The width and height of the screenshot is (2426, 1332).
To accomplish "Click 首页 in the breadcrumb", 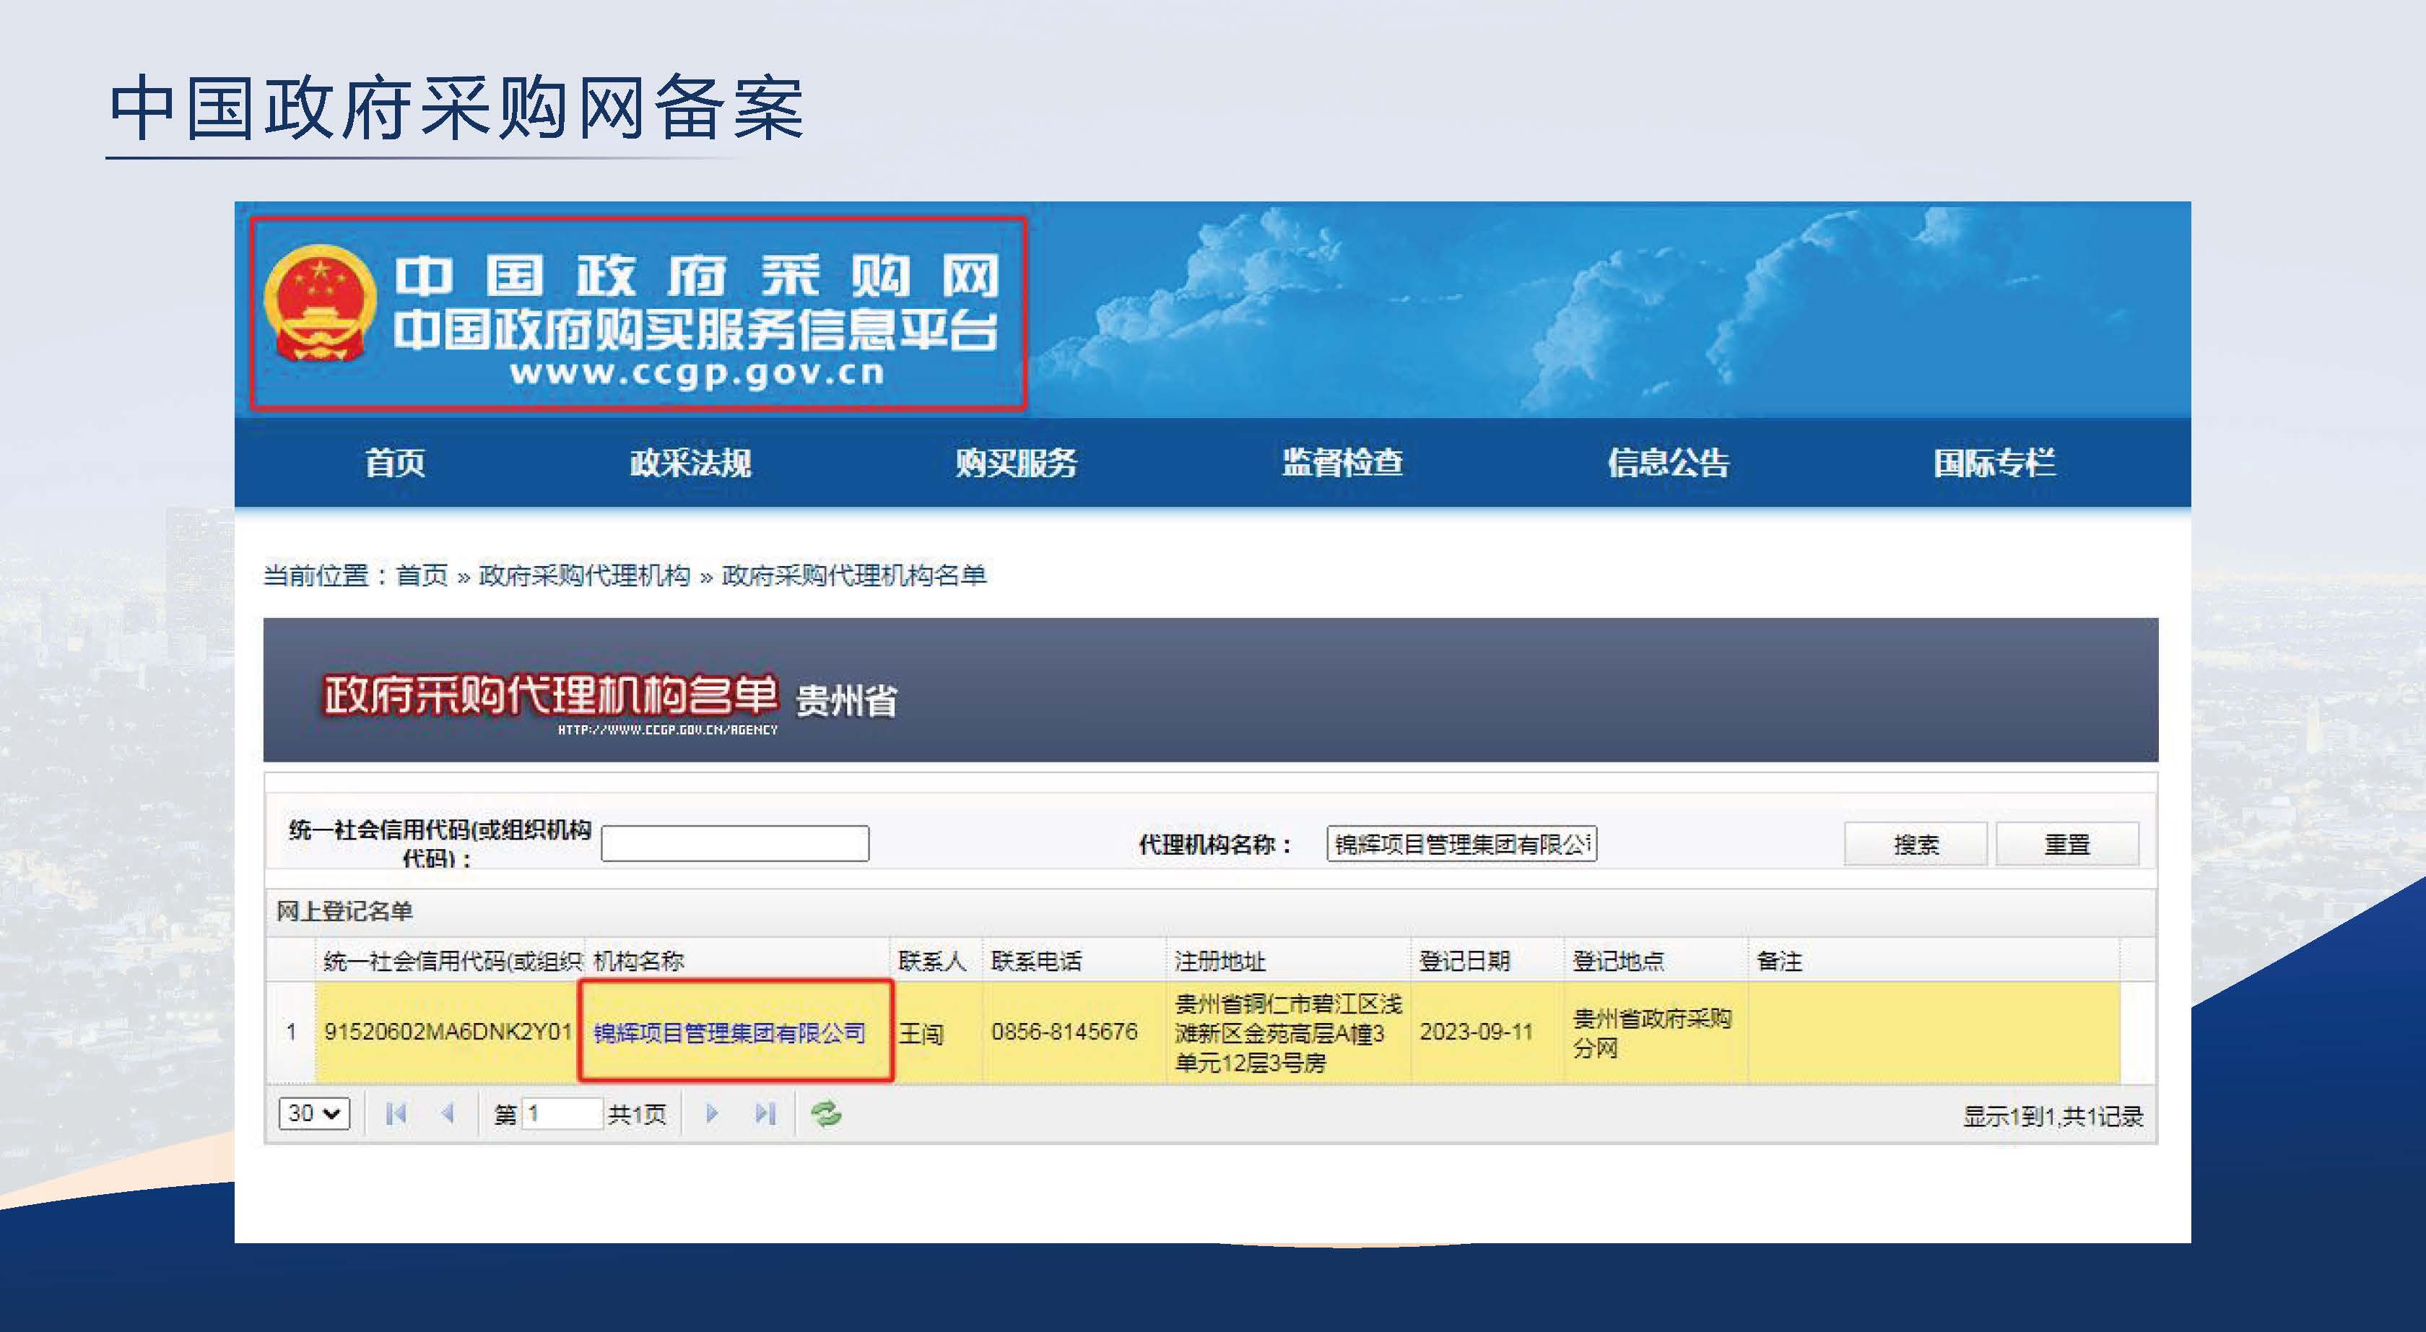I will 422,575.
